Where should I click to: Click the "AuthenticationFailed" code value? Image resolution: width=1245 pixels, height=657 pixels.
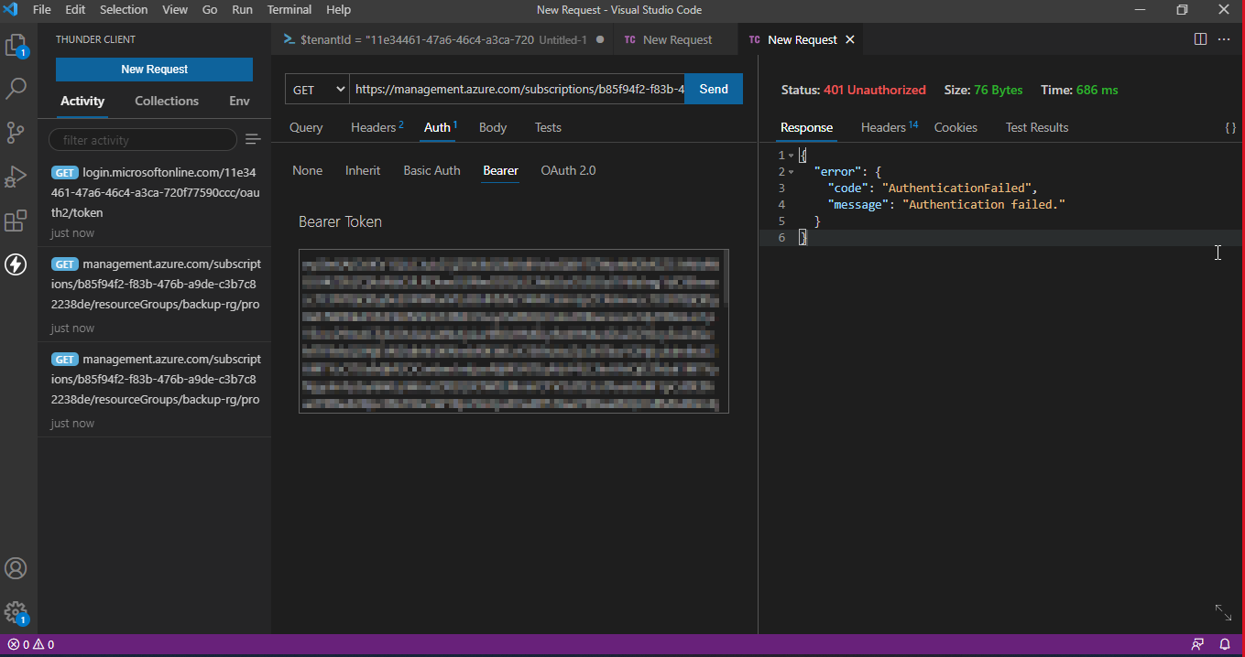tap(957, 188)
